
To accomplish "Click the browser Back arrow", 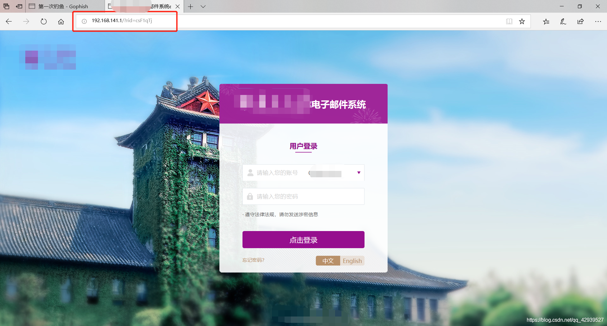I will point(9,22).
